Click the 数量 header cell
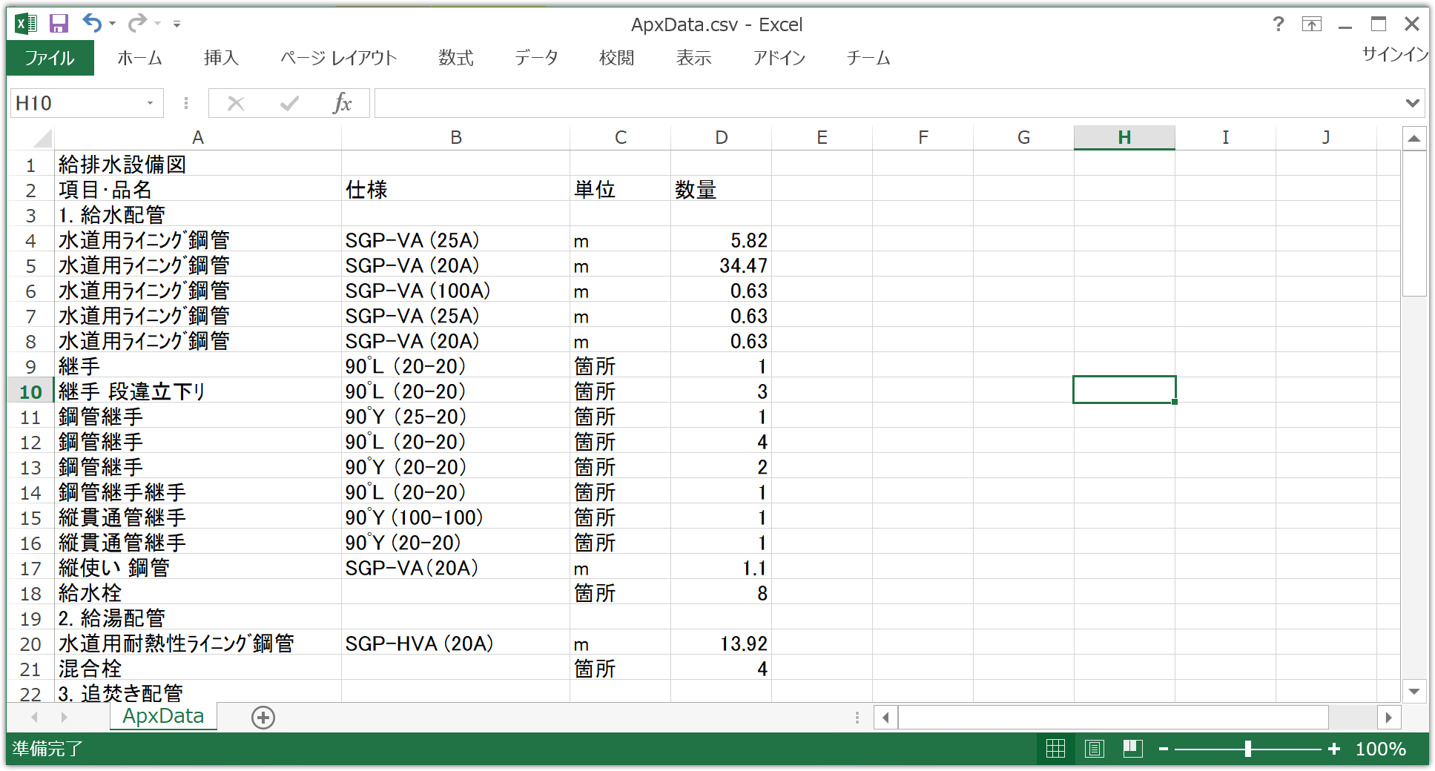 click(x=721, y=189)
